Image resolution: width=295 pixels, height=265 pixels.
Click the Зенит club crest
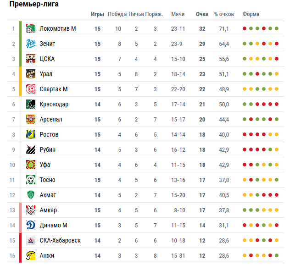click(31, 44)
